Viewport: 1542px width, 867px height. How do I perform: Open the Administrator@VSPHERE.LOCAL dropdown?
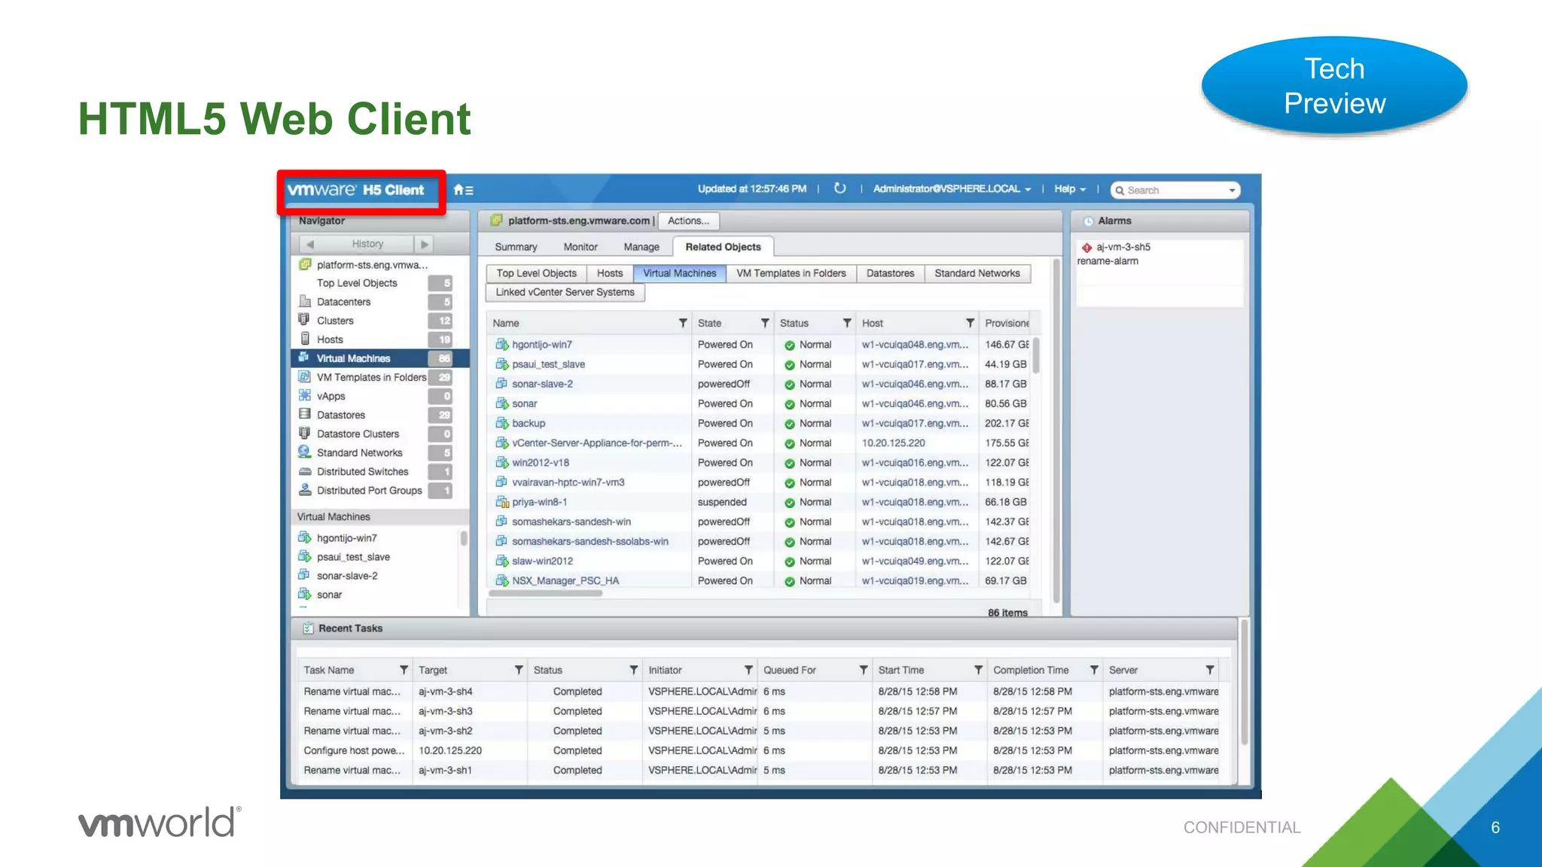click(x=952, y=189)
